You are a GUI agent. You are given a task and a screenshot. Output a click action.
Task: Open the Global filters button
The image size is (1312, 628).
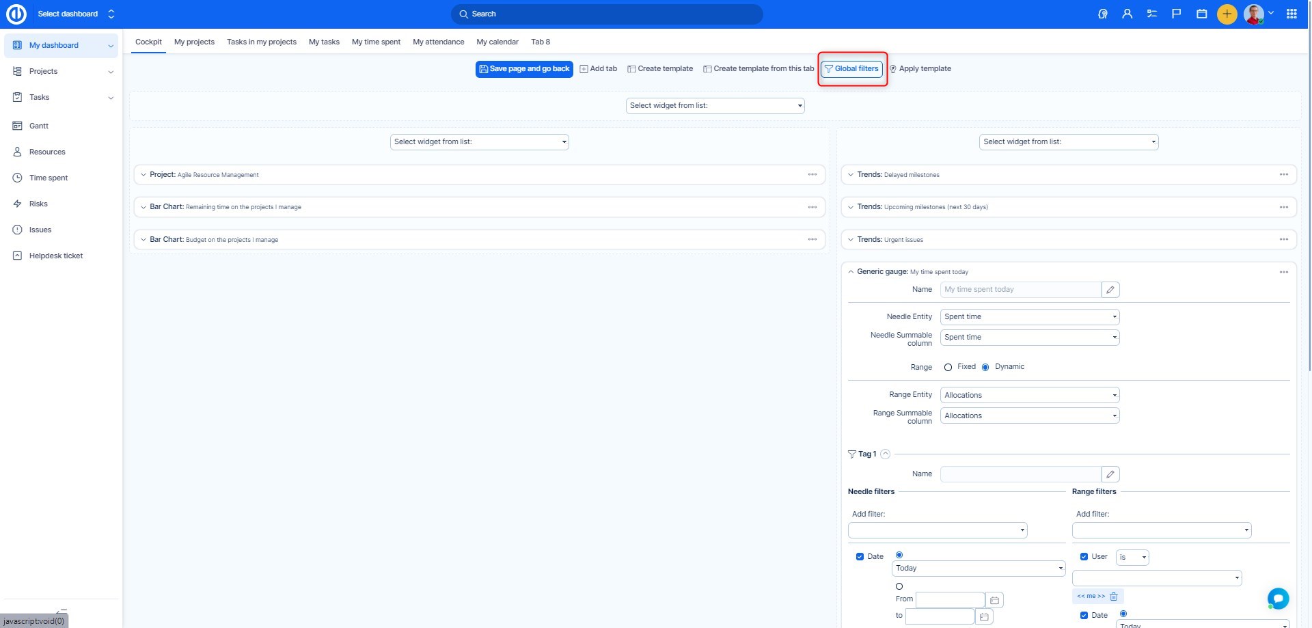click(851, 69)
